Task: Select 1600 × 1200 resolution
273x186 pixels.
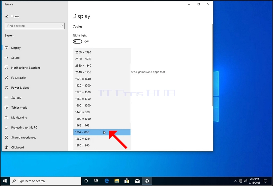Action: point(102,105)
